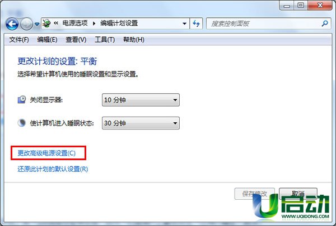The image size is (336, 226).
Task: Open the 查看(V) menu
Action: (76, 40)
